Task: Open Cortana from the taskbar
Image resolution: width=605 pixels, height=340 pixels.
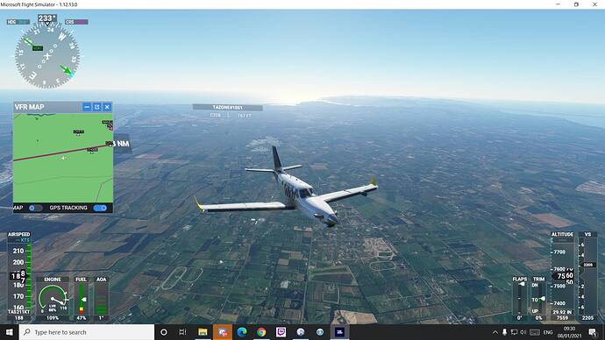Action: point(164,332)
